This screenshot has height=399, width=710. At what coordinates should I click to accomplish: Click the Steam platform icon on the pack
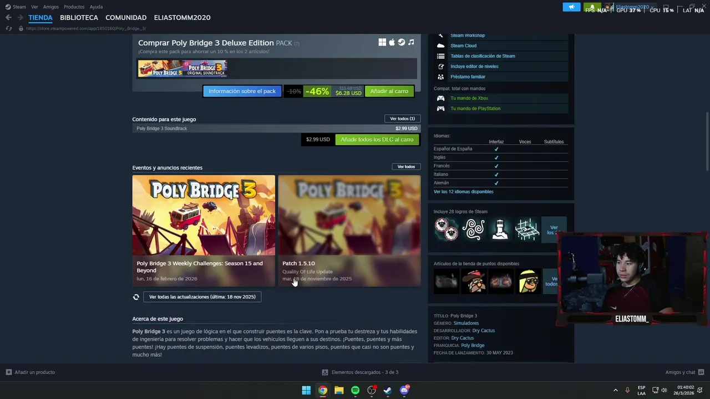pos(401,42)
